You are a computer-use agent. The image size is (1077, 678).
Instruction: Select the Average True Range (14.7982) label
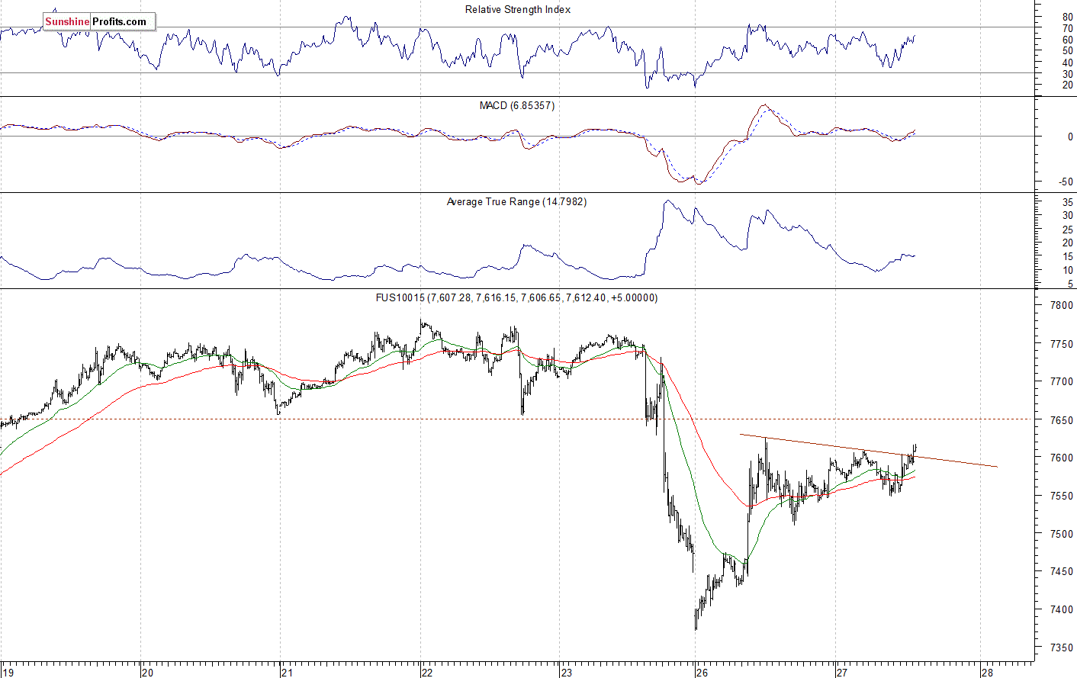coord(516,202)
